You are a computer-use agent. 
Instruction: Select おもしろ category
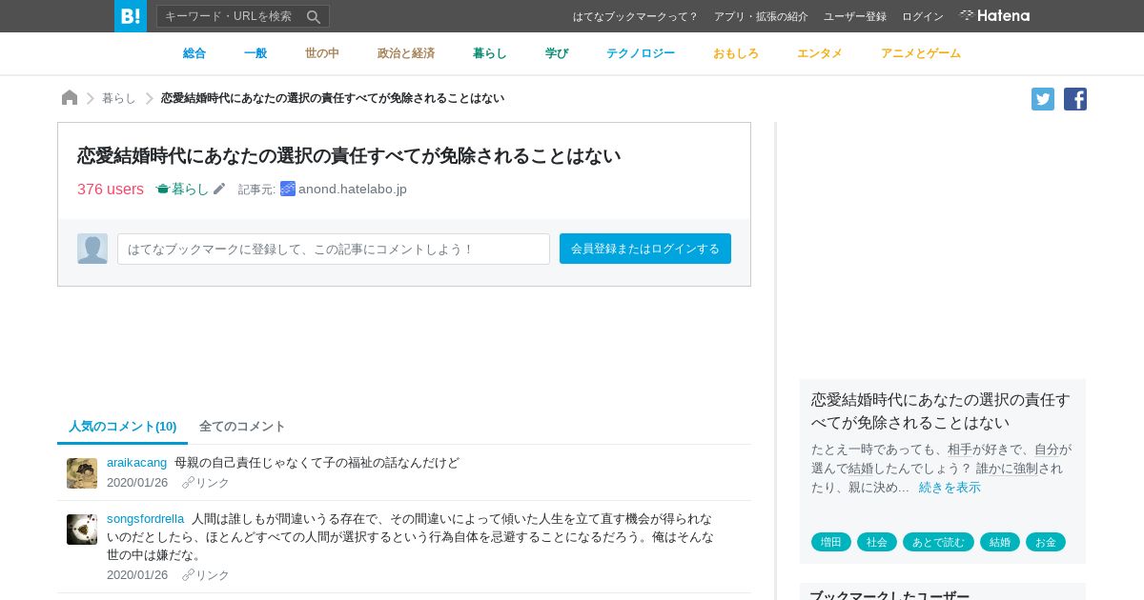coord(736,53)
